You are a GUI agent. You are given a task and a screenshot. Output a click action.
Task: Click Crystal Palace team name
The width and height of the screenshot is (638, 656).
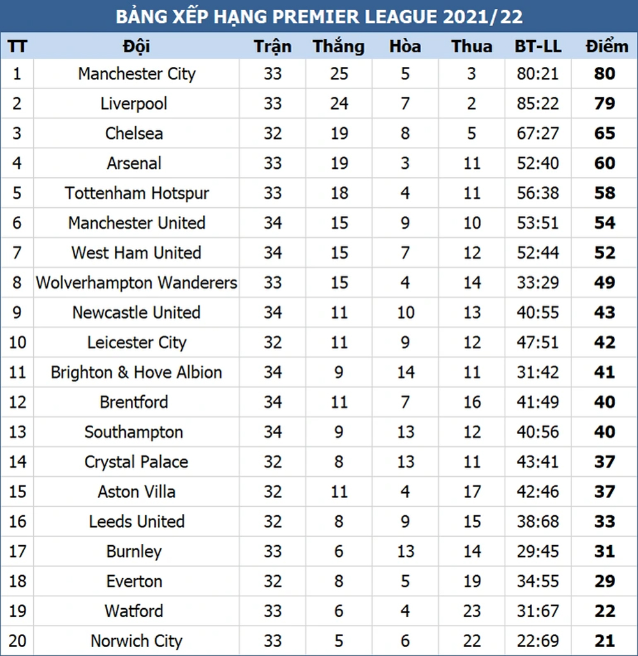point(137,462)
